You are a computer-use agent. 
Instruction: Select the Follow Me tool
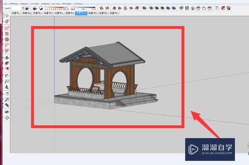[7, 63]
